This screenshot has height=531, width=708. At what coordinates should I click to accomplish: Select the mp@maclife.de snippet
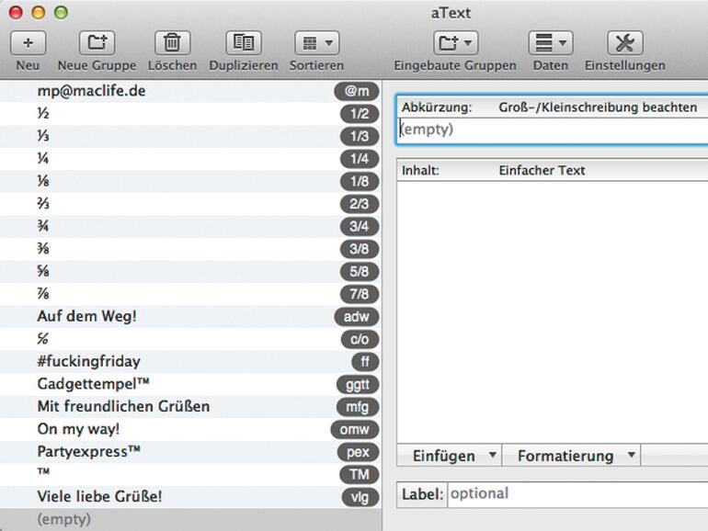click(x=189, y=91)
